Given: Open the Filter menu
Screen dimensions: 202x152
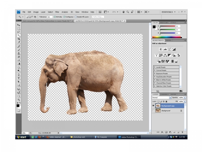Looking at the screenshot, I should click(x=57, y=12).
